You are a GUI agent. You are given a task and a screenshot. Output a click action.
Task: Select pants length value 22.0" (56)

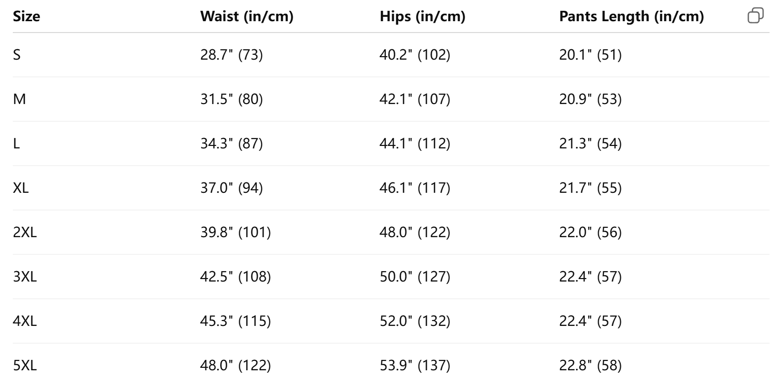pyautogui.click(x=591, y=232)
